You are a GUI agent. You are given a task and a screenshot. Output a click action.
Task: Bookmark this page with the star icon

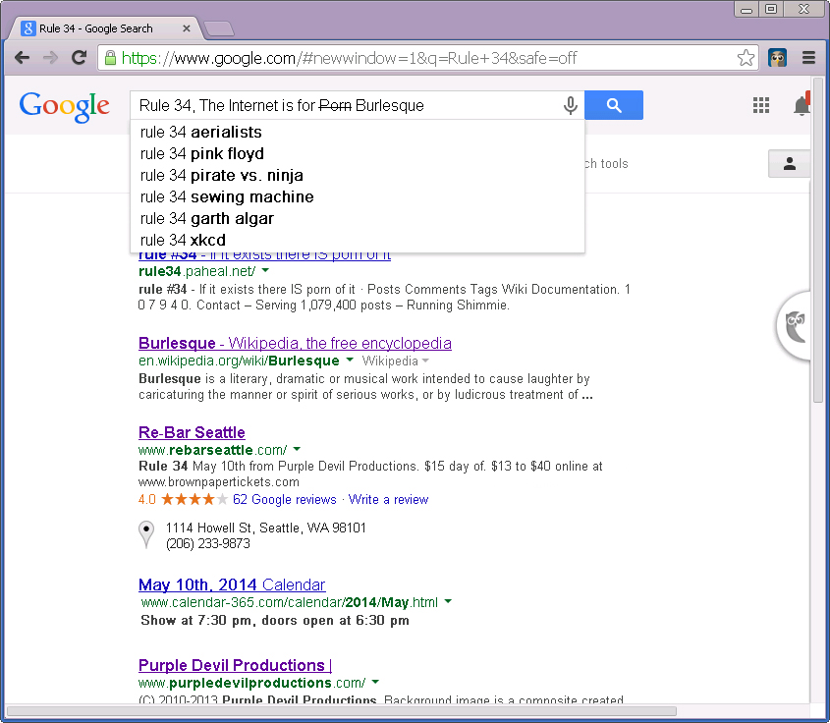746,57
